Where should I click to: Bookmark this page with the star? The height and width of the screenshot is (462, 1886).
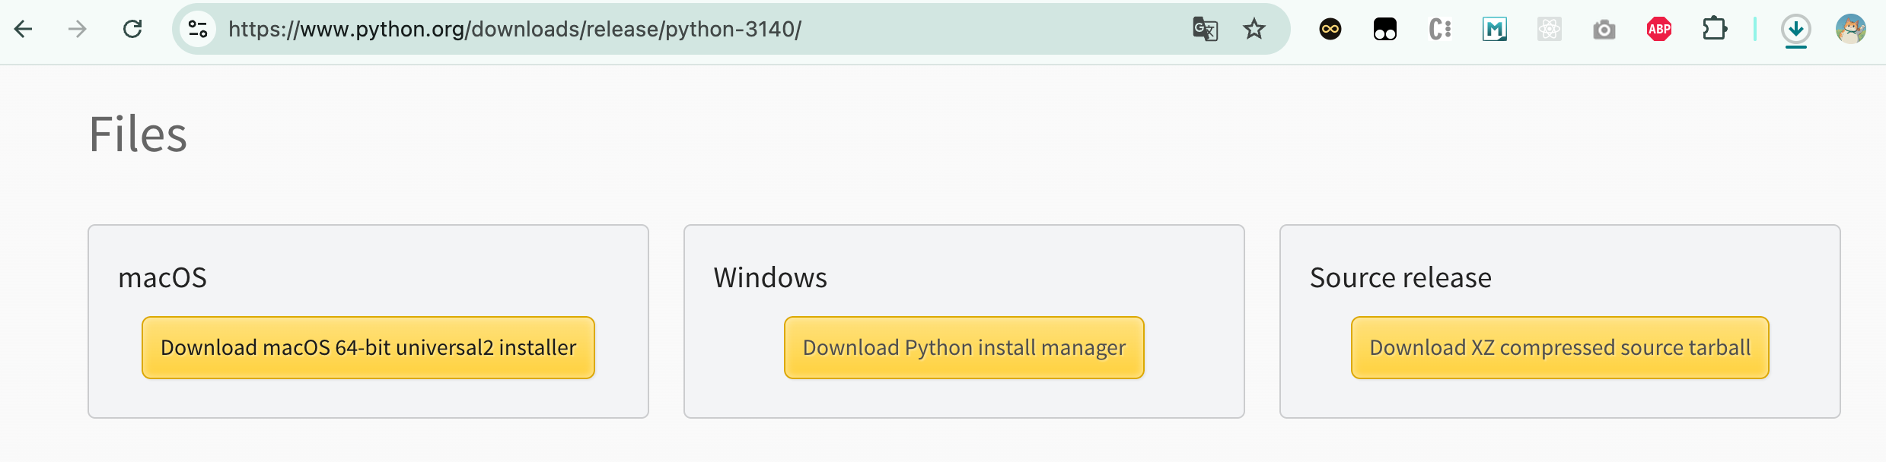(1254, 30)
